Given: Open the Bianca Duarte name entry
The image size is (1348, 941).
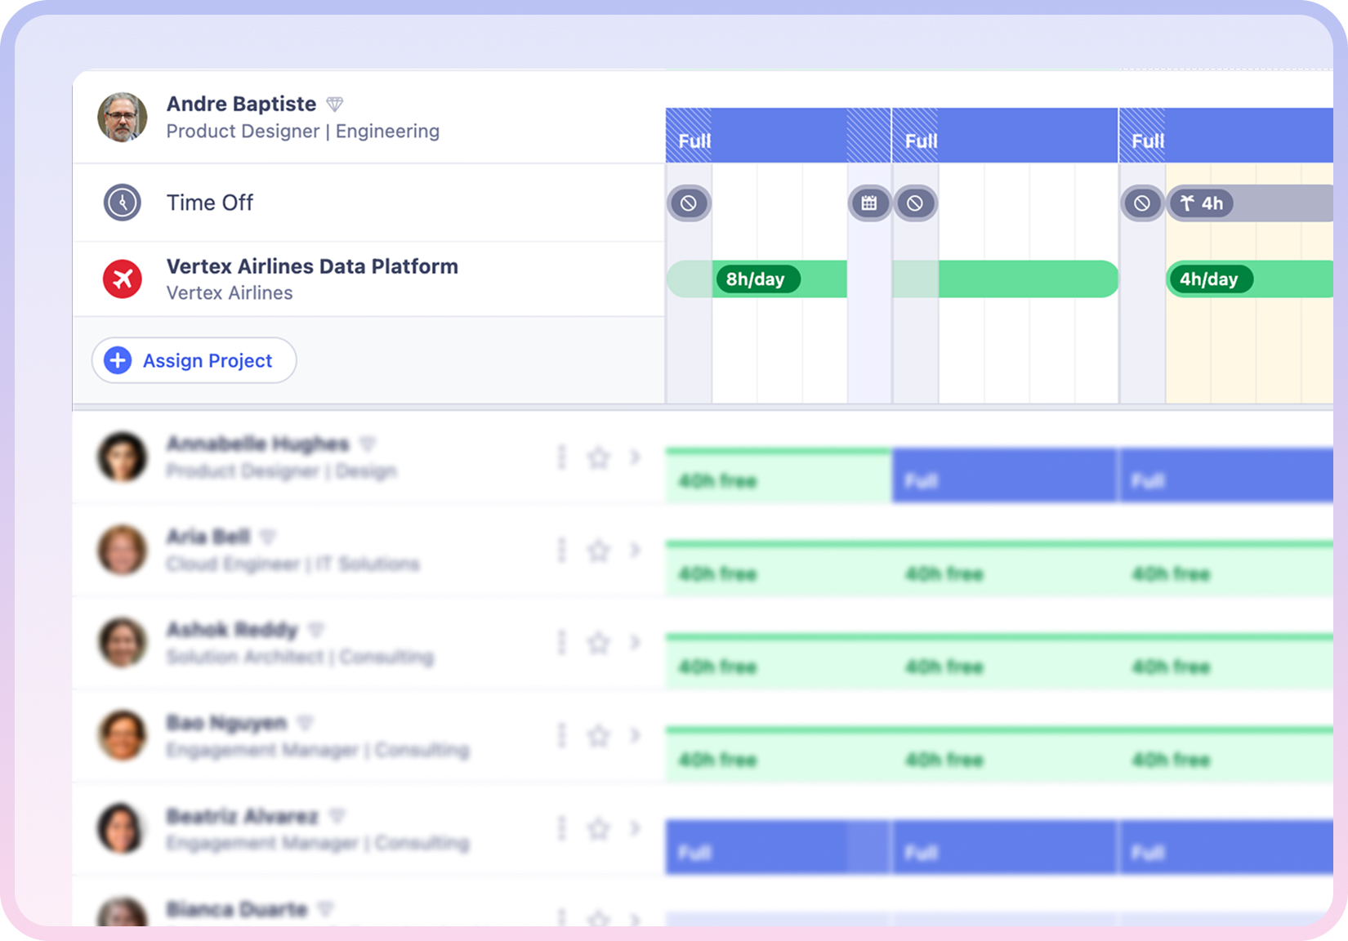Looking at the screenshot, I should tap(237, 909).
